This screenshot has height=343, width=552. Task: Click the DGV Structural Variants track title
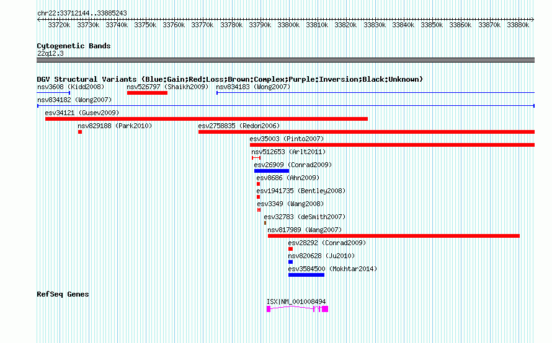pyautogui.click(x=229, y=79)
